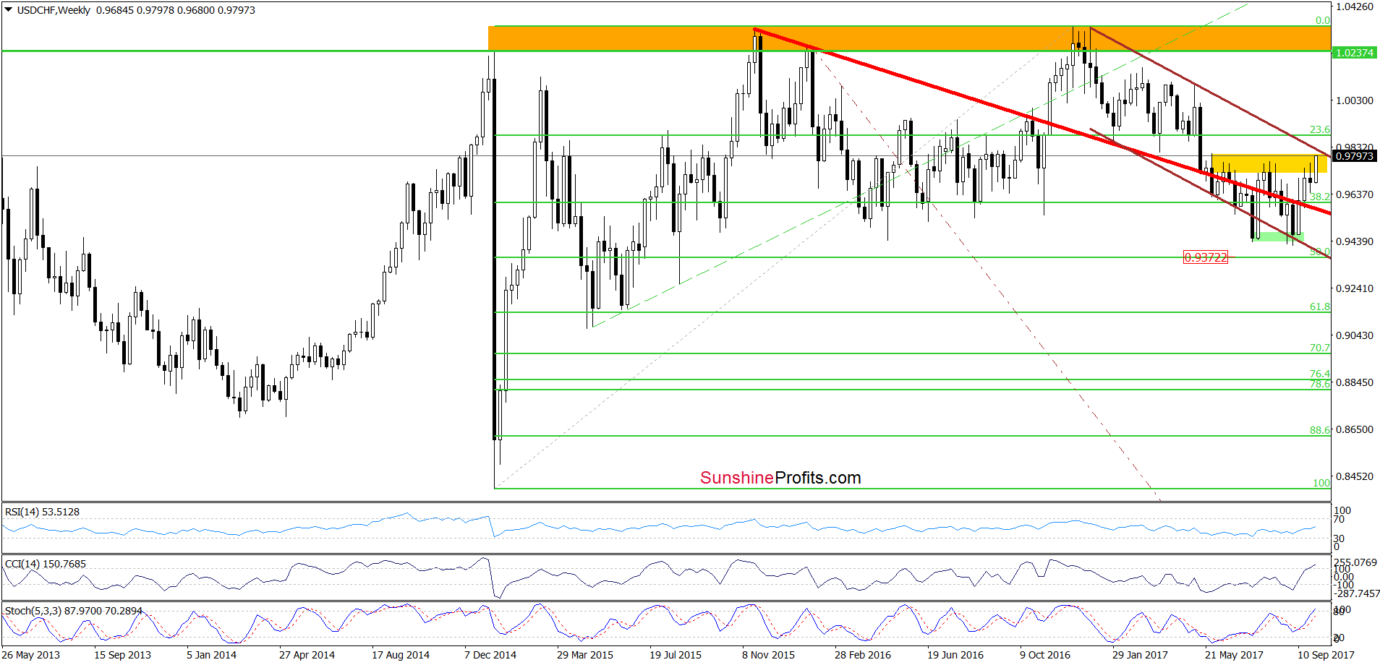Select the 70.7 Fibonacci level label
The image size is (1380, 665).
point(1319,348)
